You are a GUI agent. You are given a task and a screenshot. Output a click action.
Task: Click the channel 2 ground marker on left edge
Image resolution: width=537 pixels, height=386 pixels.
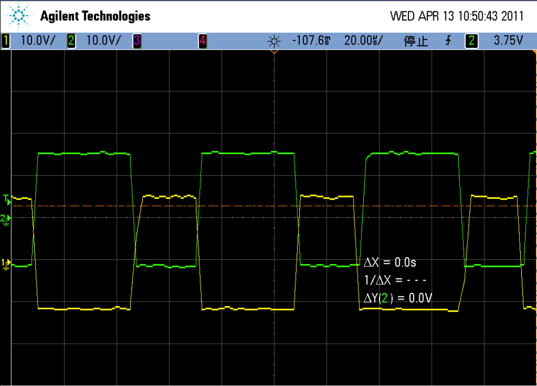(5, 219)
